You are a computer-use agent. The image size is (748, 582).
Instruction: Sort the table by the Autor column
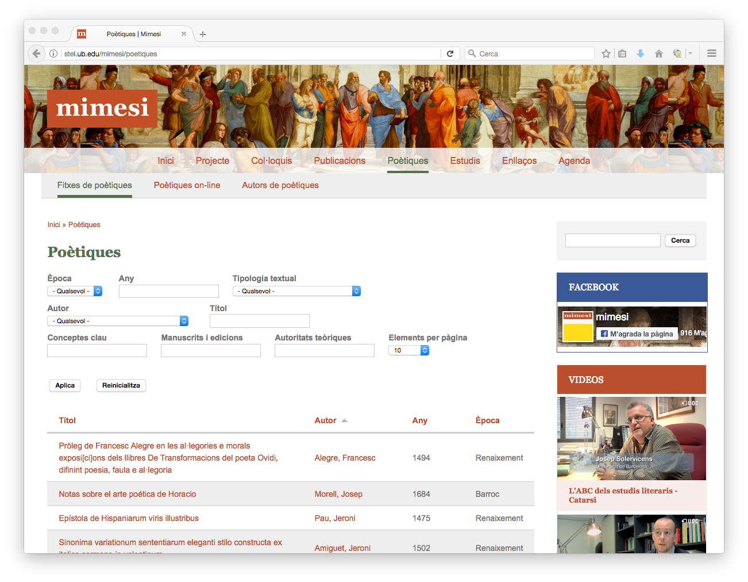[x=325, y=420]
